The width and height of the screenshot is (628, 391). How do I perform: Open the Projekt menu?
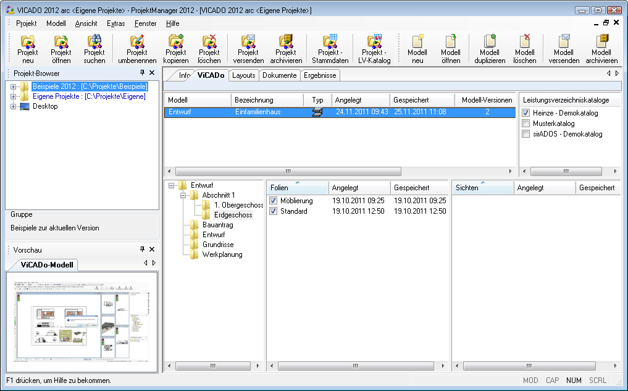(27, 23)
